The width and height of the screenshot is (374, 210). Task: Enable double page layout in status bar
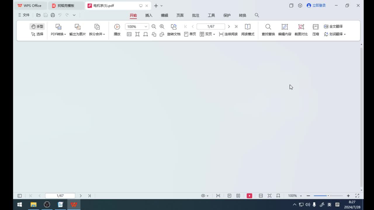pyautogui.click(x=238, y=196)
